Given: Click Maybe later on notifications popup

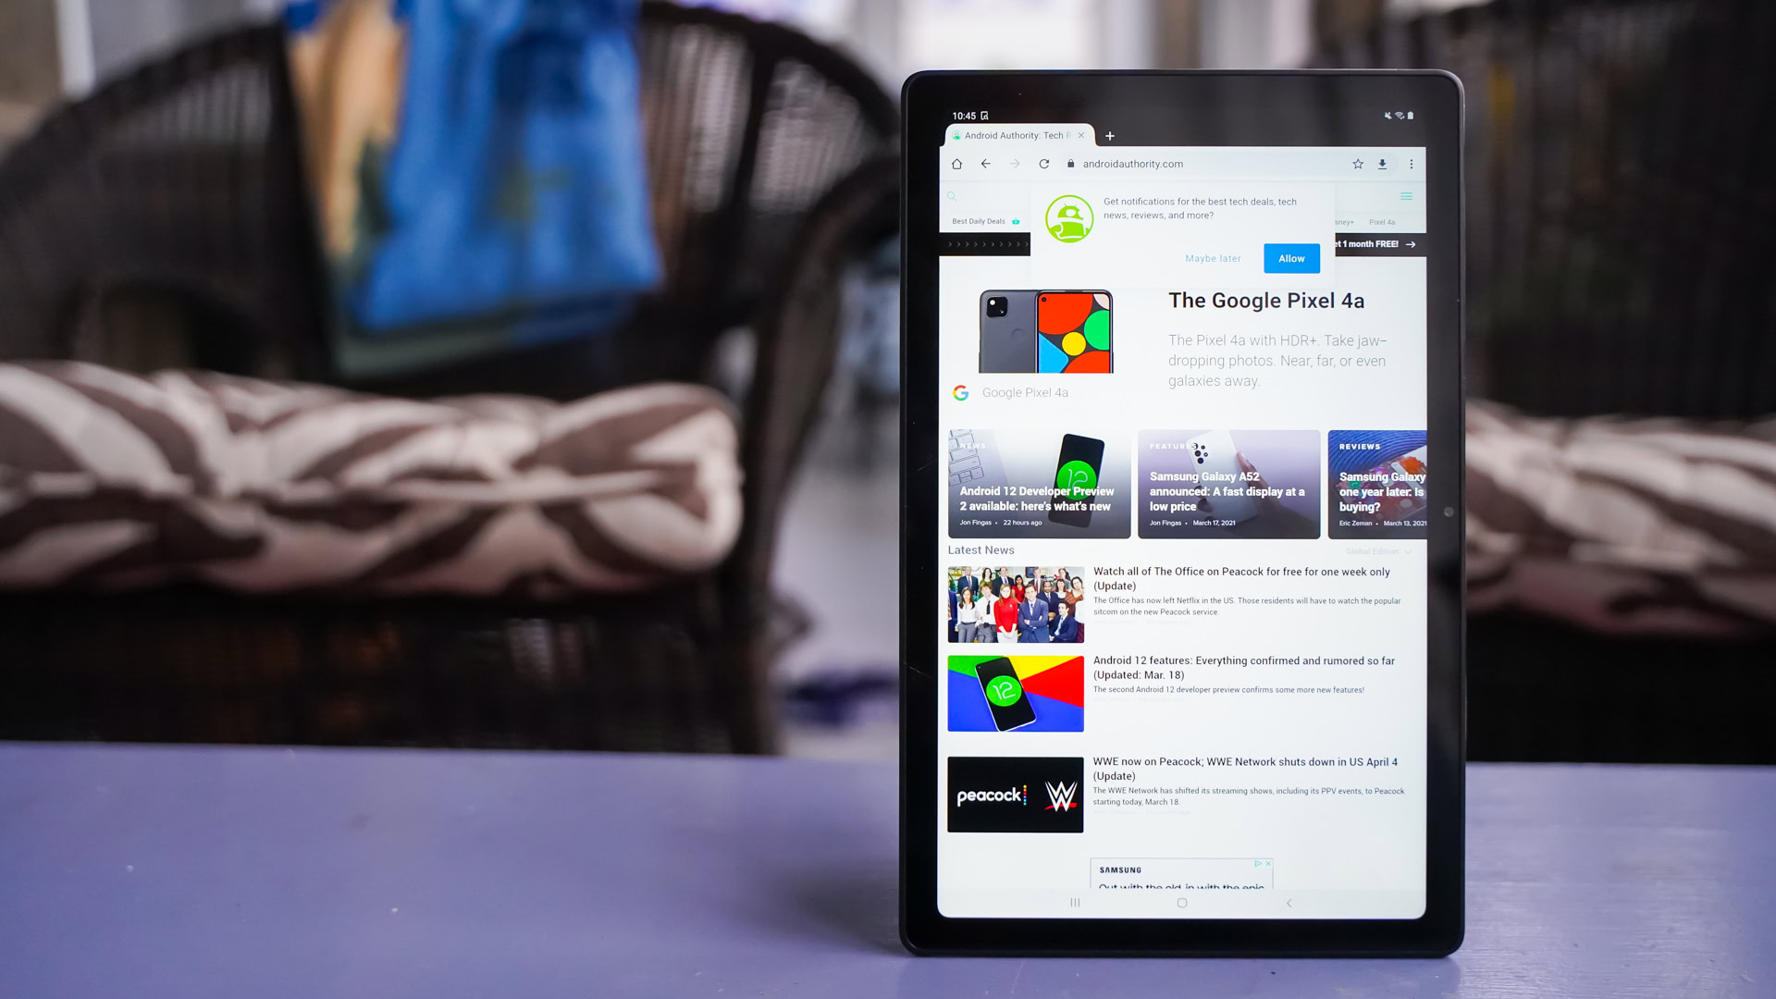Looking at the screenshot, I should (1213, 257).
